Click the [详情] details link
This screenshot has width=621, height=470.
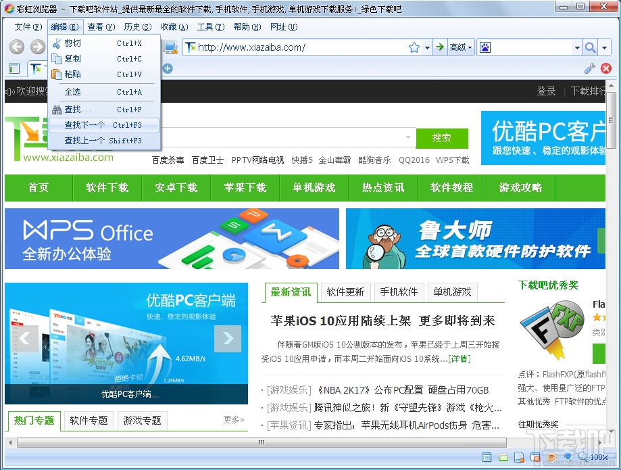coord(459,359)
